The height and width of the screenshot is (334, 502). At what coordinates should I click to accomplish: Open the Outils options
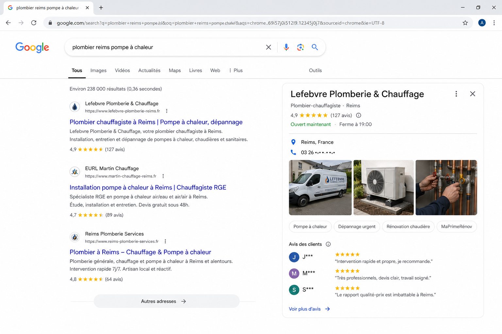315,70
